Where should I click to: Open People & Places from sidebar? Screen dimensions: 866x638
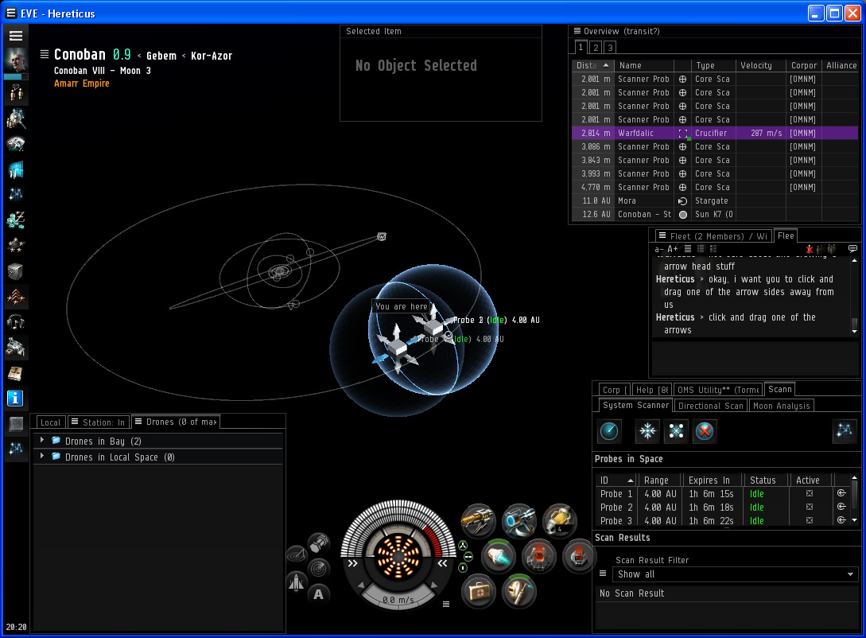pyautogui.click(x=15, y=118)
